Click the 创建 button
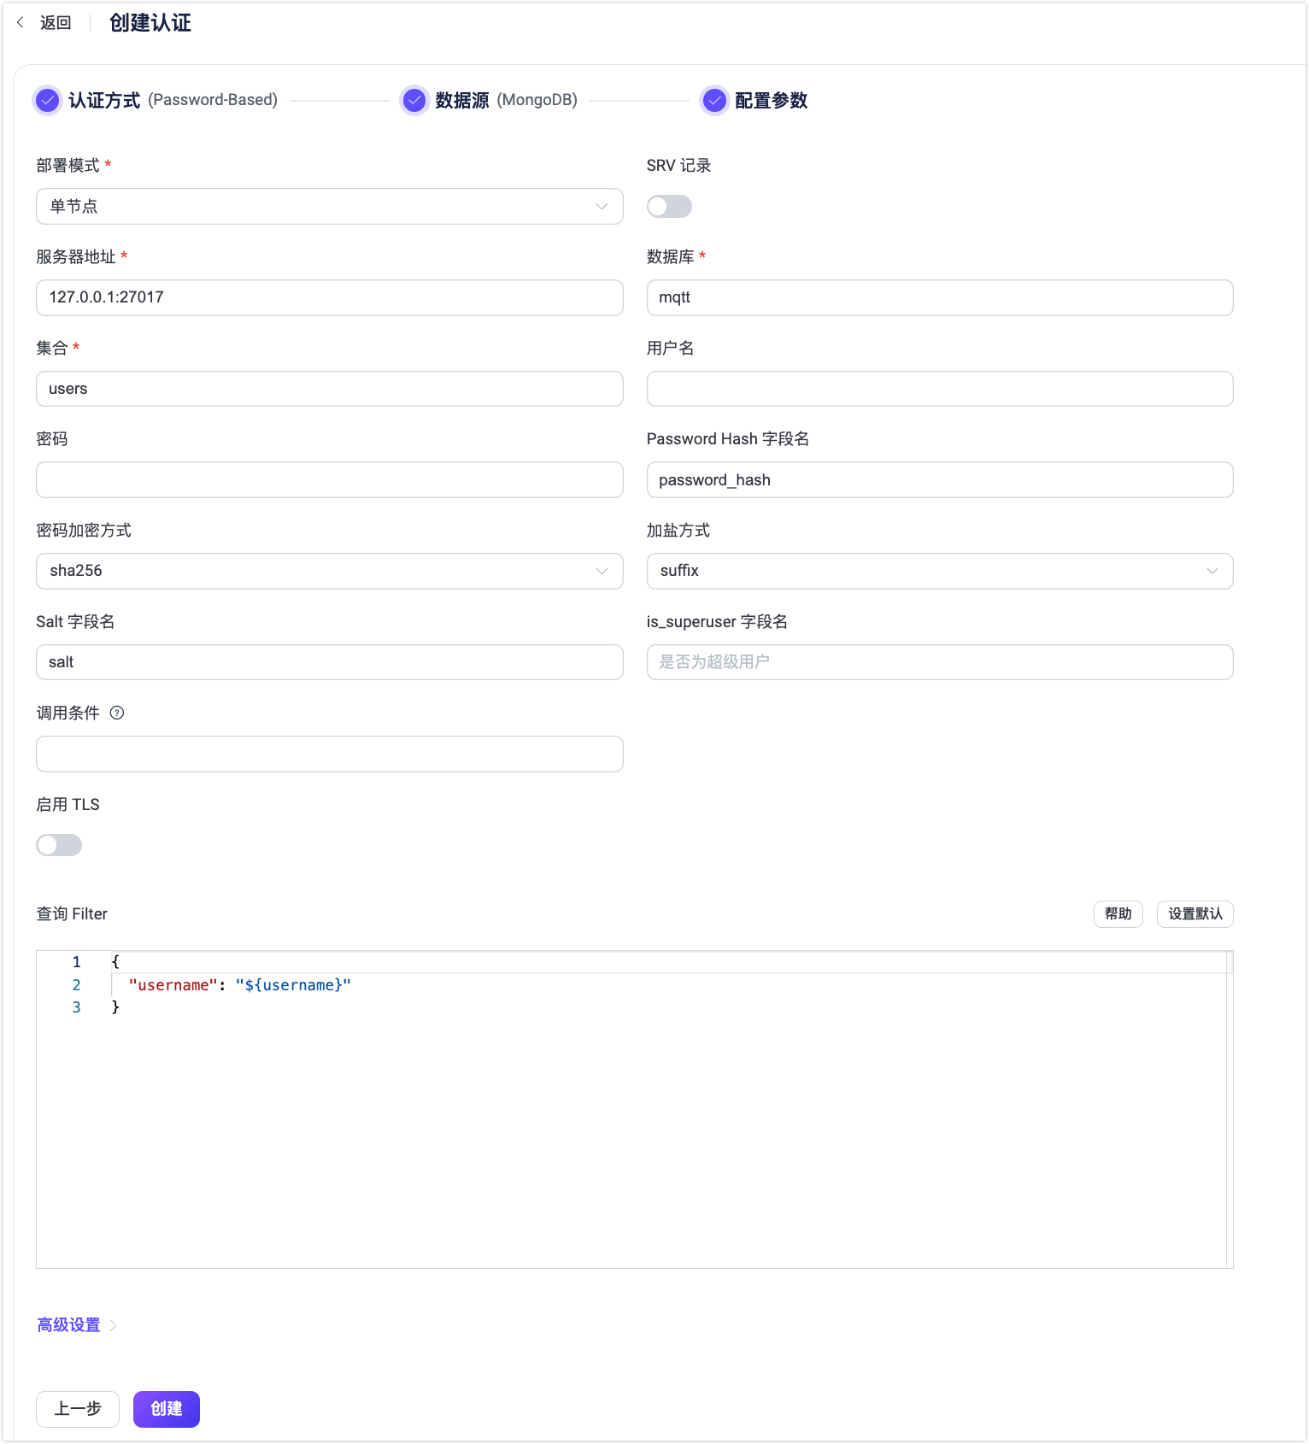 pos(166,1409)
